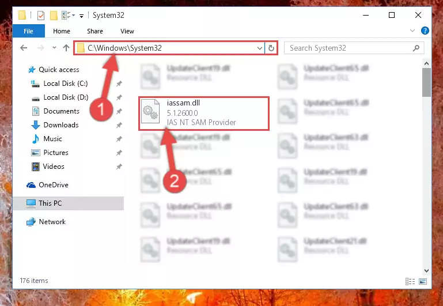Click the search magnifier icon
The image size is (443, 306).
point(416,48)
